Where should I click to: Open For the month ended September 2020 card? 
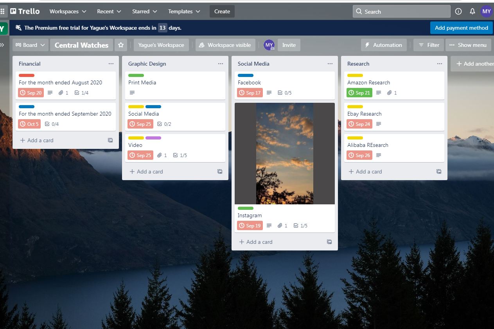[x=66, y=117]
